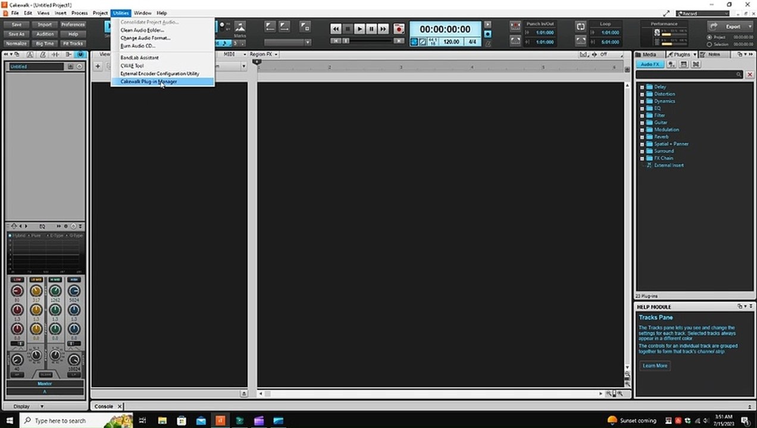Click the ReWire plugin filter icon
757x428 pixels.
coord(696,64)
